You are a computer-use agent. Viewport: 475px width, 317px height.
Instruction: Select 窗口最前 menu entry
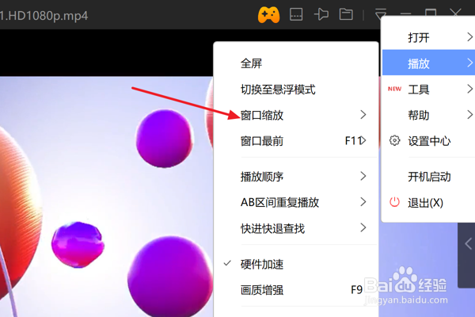296,141
